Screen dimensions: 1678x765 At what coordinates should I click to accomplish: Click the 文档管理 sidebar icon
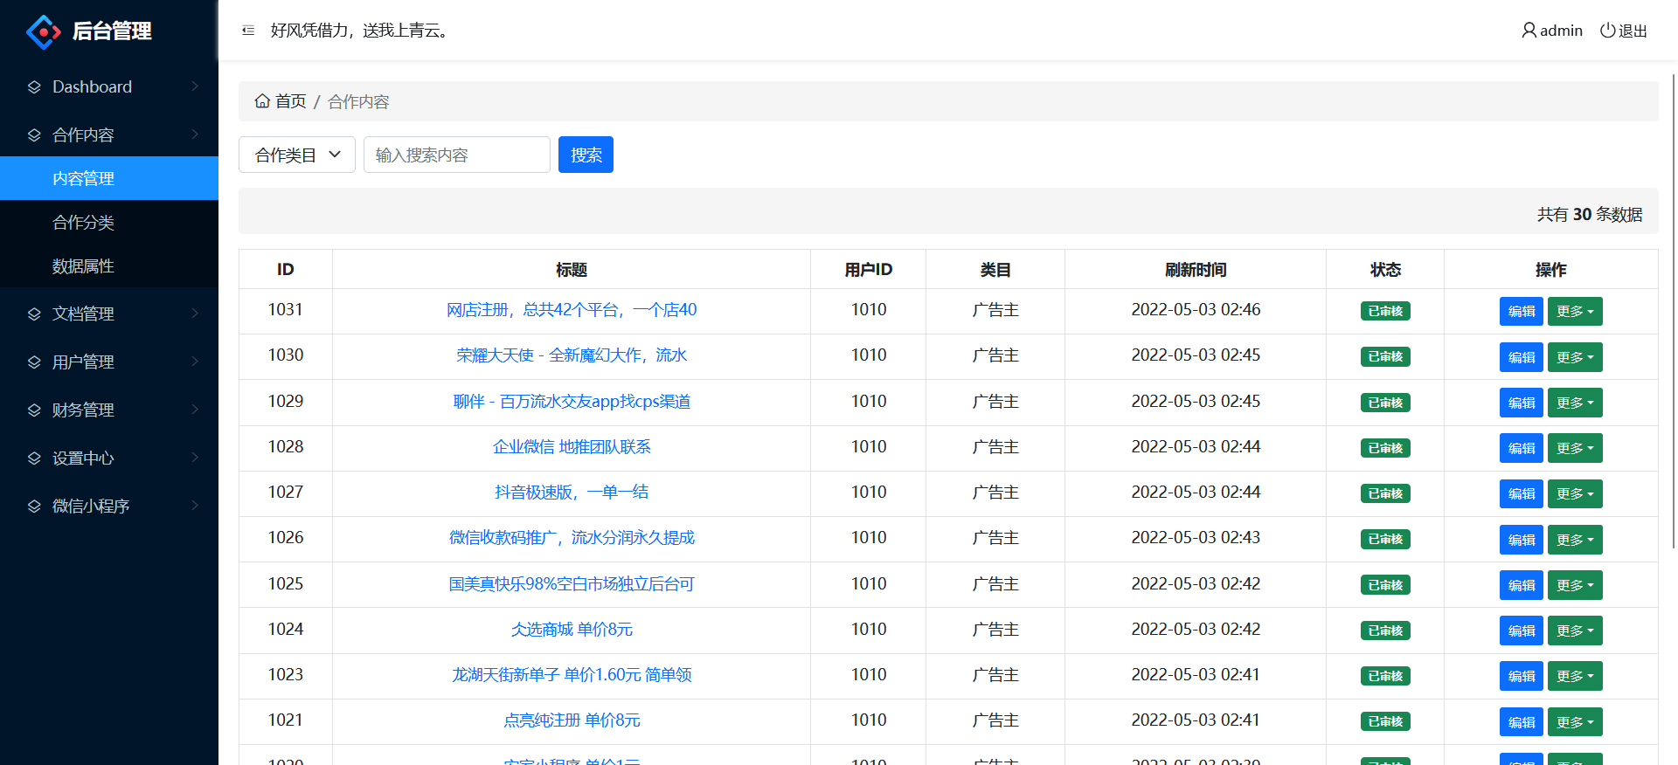click(35, 314)
